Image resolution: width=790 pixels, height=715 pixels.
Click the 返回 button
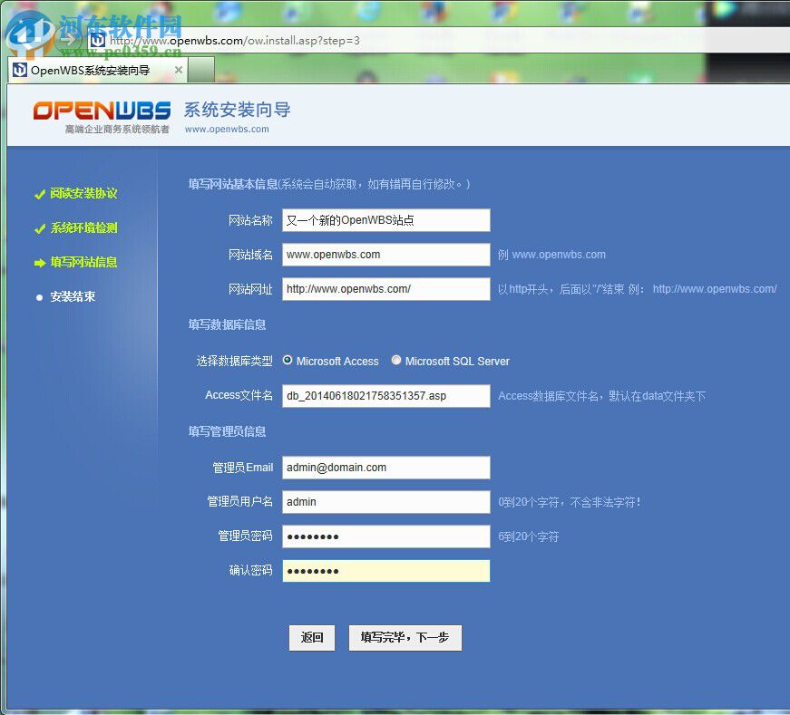tap(312, 638)
